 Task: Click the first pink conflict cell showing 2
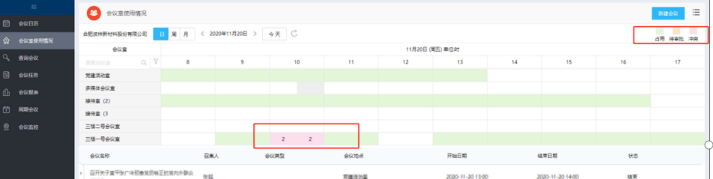[x=283, y=139]
